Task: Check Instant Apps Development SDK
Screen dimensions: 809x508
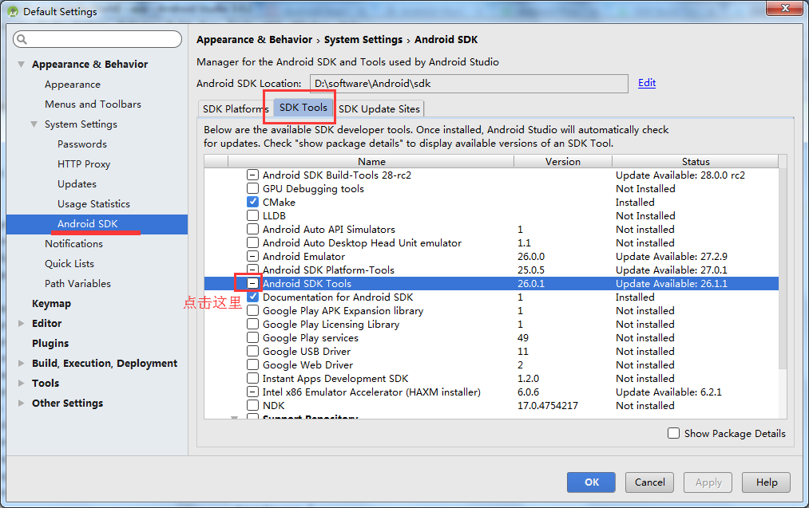Action: tap(252, 378)
